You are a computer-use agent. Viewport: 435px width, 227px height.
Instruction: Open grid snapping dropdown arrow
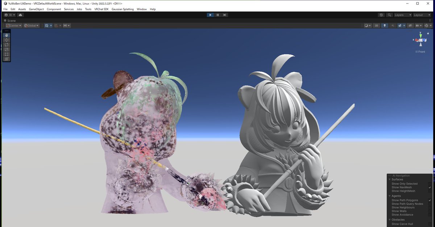click(x=51, y=26)
